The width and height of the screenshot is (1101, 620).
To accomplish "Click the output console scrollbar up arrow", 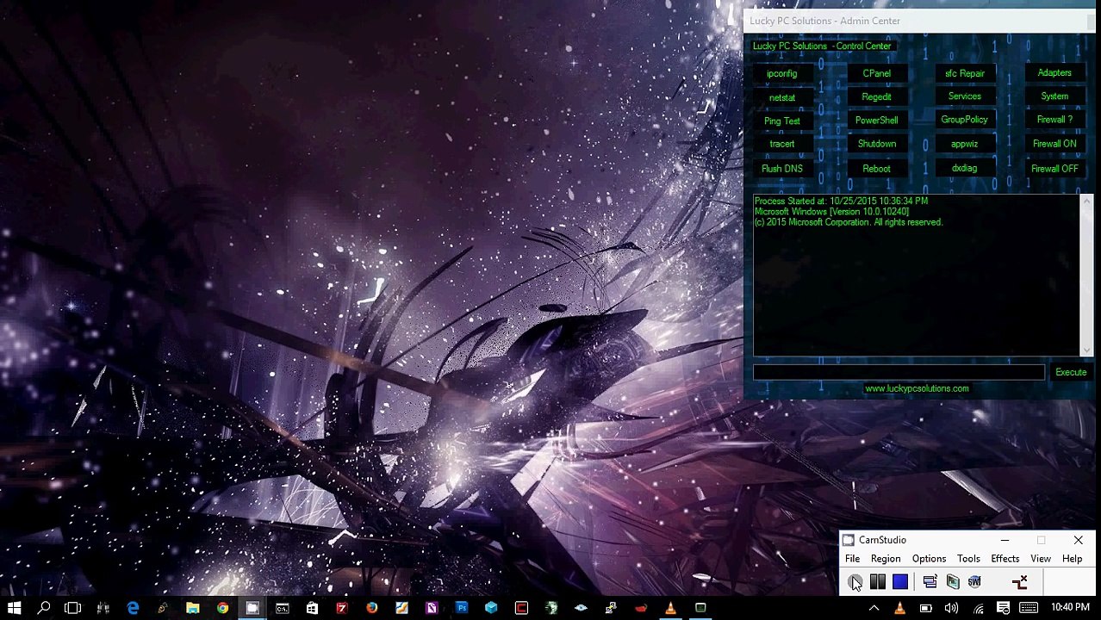I will tap(1086, 201).
